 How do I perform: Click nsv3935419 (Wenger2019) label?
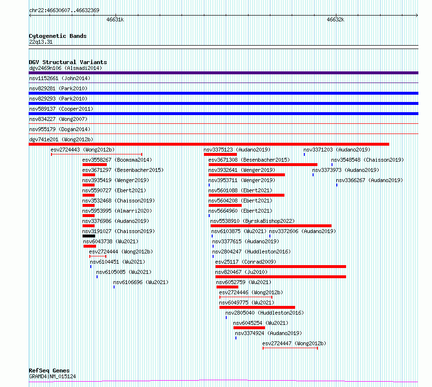tap(116, 180)
